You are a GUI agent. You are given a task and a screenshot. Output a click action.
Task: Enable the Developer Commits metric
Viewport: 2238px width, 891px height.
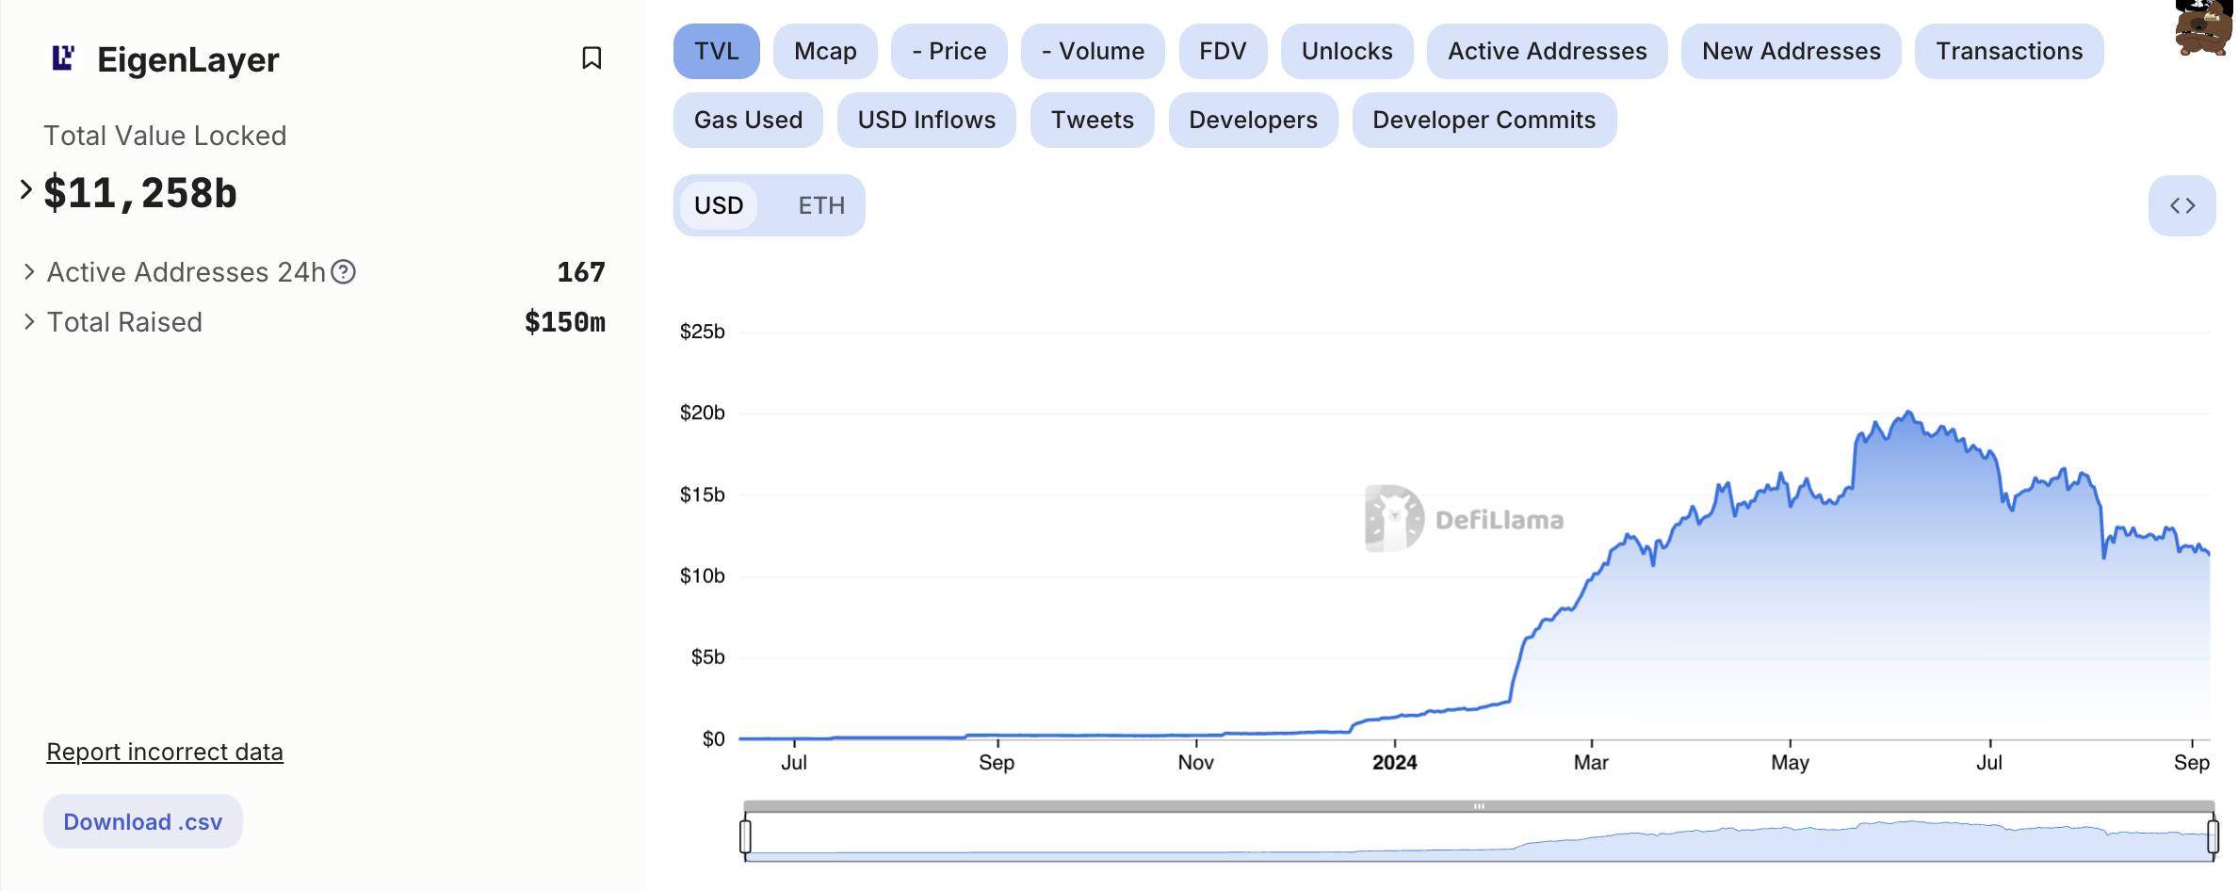(x=1484, y=120)
